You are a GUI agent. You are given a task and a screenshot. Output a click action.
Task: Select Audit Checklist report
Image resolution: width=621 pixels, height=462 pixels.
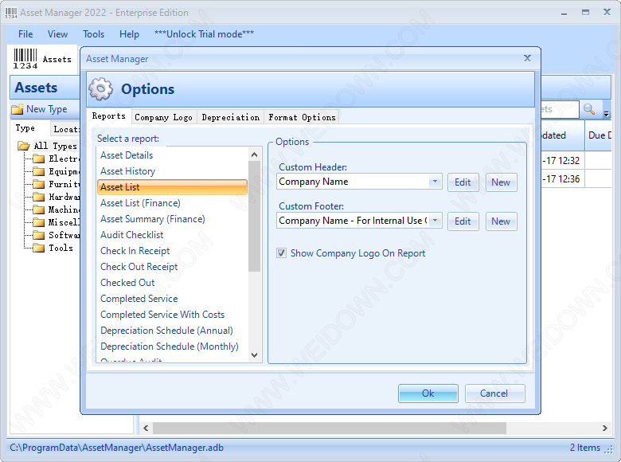point(172,235)
